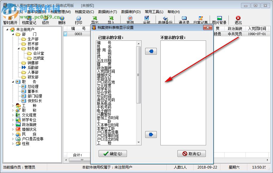Click the 图片背景 toolbar icon

coord(219,20)
